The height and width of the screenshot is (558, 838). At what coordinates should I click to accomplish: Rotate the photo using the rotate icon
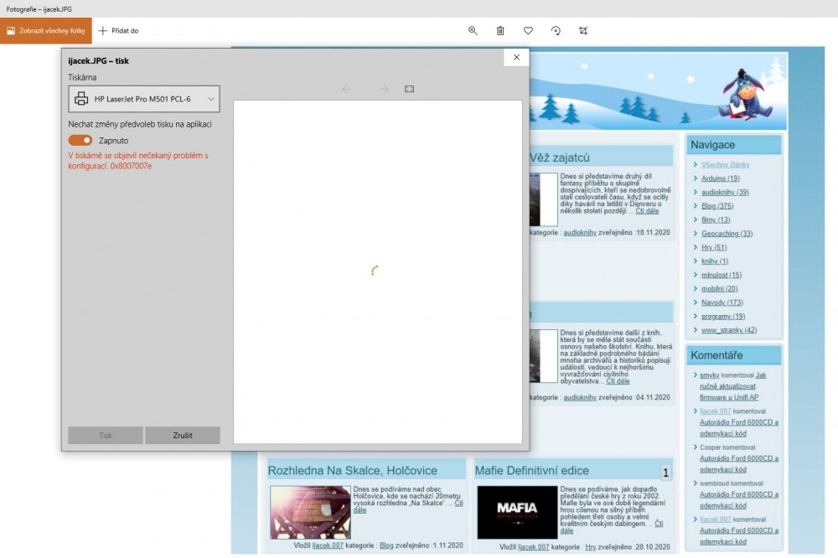coord(556,31)
